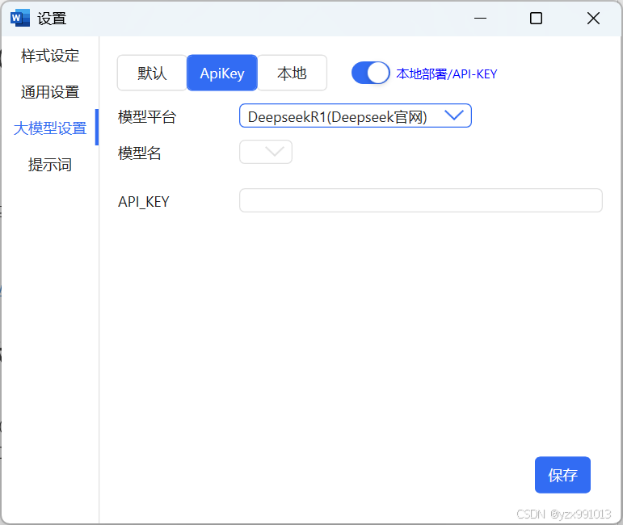Click the Word icon in title bar
The width and height of the screenshot is (623, 525).
pyautogui.click(x=20, y=19)
